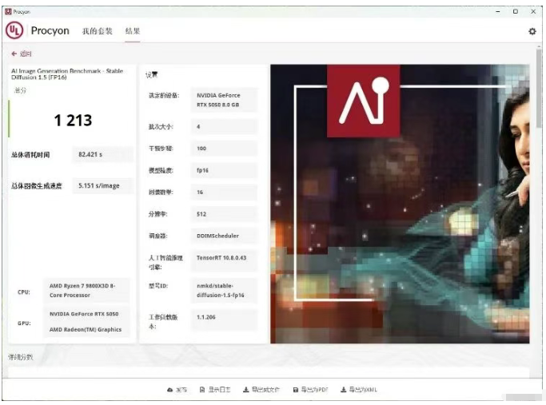Select the 结果 tab
This screenshot has height=405, width=546.
click(133, 31)
